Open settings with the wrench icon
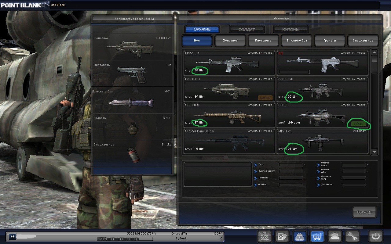The height and width of the screenshot is (244, 391). pos(352,236)
